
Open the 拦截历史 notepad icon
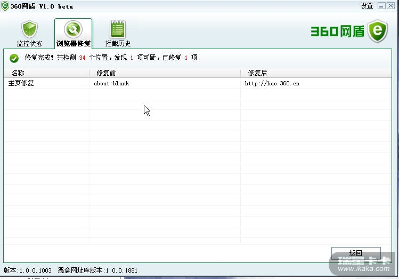(118, 29)
